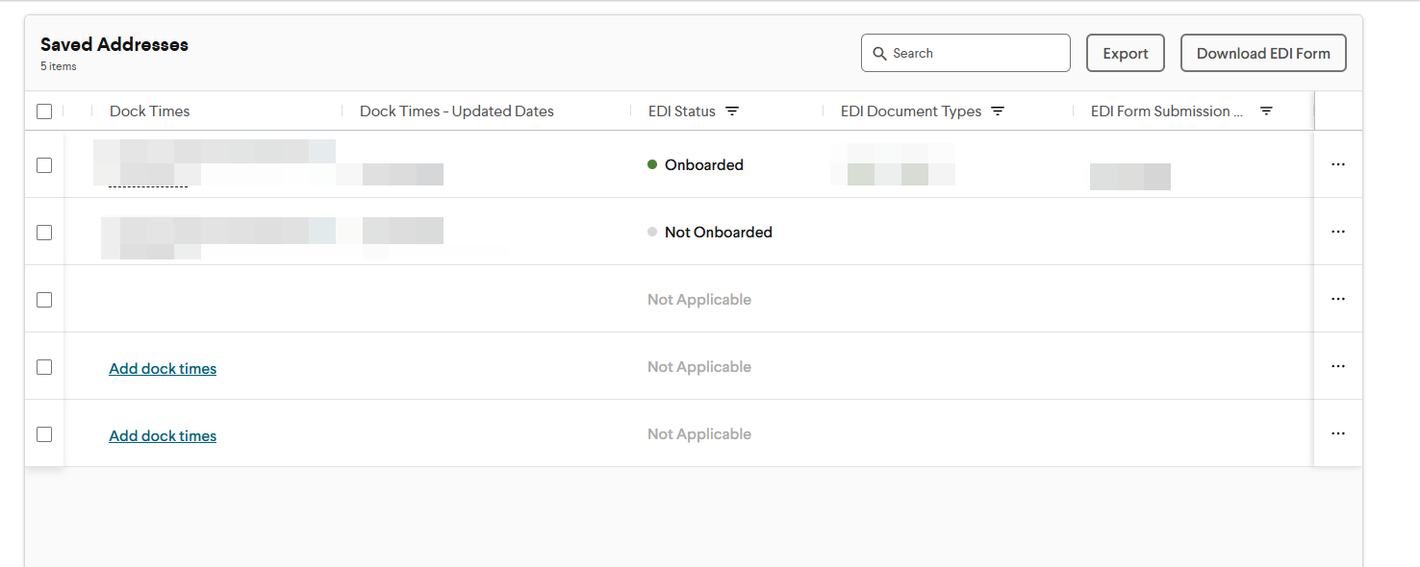This screenshot has height=567, width=1420.
Task: Check the box for the Onboarded row
Action: click(x=44, y=165)
